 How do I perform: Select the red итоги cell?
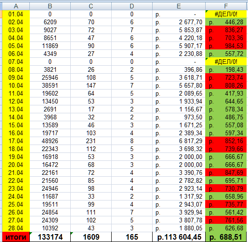[16, 237]
